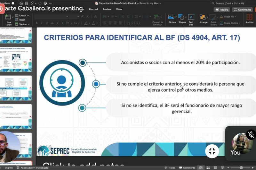Open Add-ins
The image size is (256, 170).
click(x=249, y=19)
